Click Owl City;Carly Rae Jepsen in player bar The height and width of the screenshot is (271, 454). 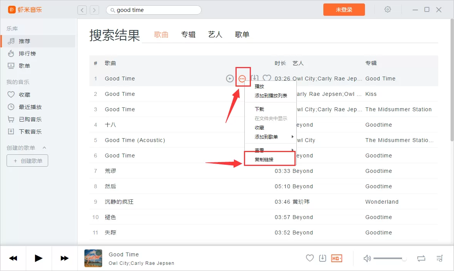tap(141, 263)
